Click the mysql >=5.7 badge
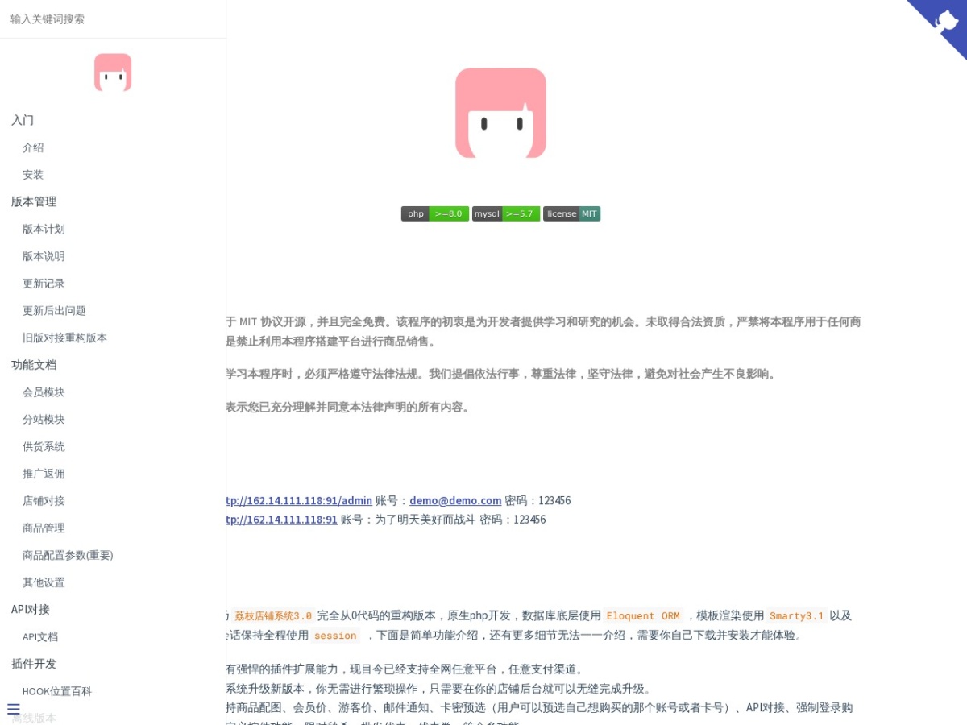Image resolution: width=967 pixels, height=725 pixels. coord(506,213)
